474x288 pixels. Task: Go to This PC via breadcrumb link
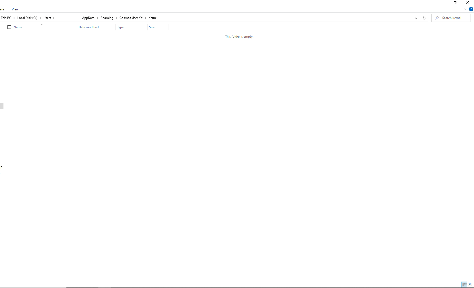pyautogui.click(x=6, y=18)
